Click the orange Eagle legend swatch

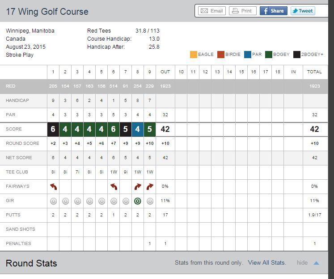(194, 55)
